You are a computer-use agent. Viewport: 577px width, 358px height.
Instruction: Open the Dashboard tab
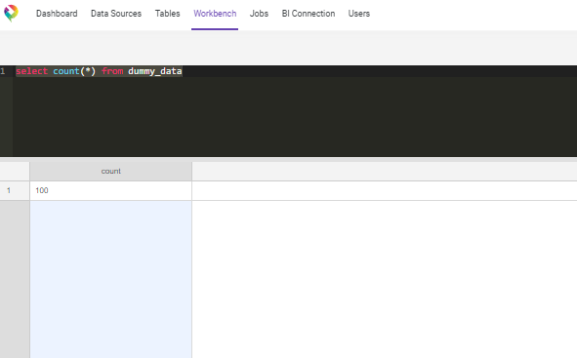57,14
